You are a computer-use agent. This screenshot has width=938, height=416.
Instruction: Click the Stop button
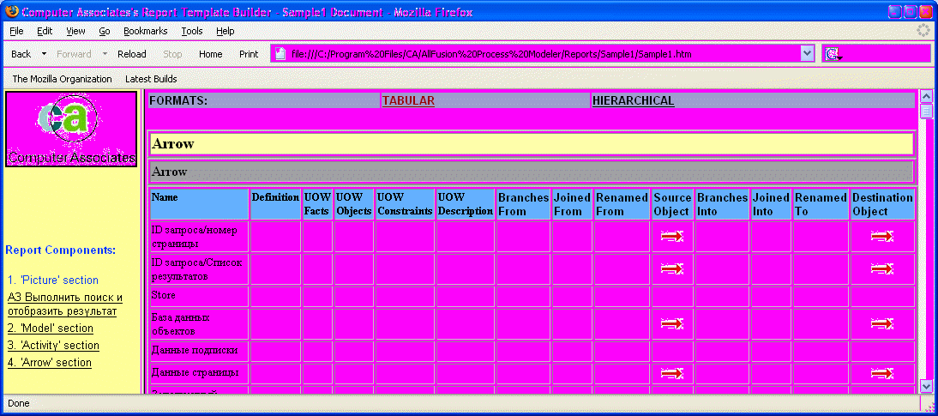pos(173,54)
